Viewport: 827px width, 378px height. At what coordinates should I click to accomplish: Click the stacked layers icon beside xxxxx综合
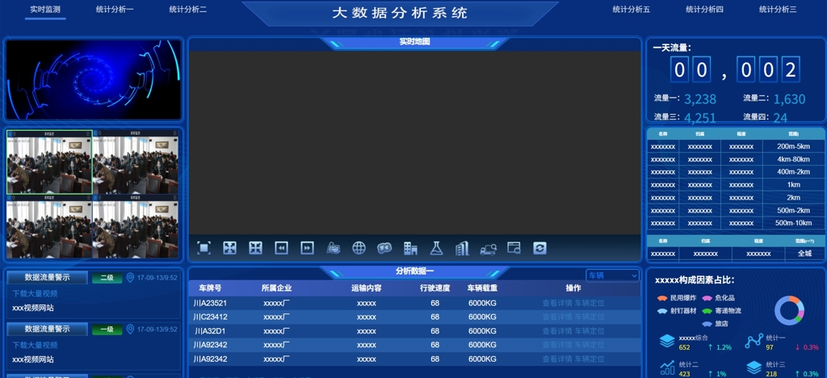coord(666,342)
